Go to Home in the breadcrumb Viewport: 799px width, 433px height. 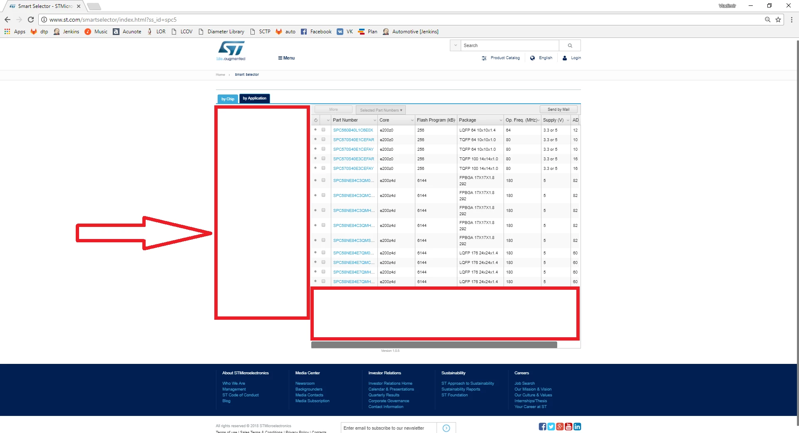tap(220, 75)
